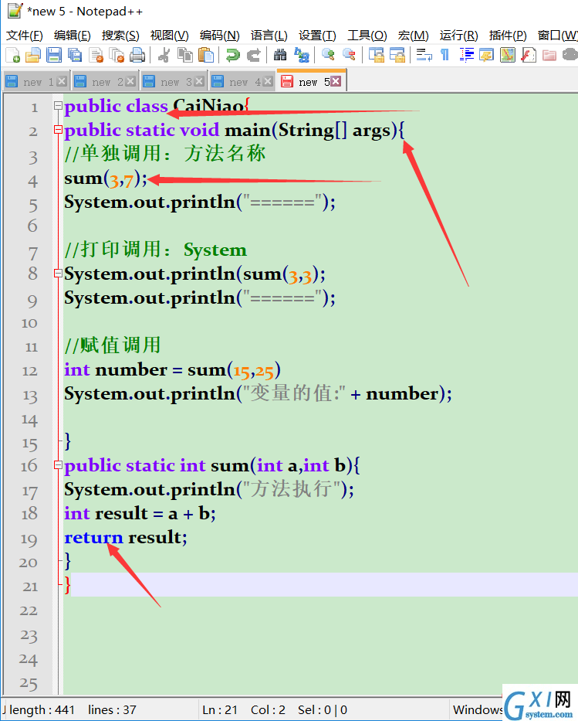This screenshot has height=721, width=578.
Task: Undo last action green arrow
Action: [x=233, y=55]
